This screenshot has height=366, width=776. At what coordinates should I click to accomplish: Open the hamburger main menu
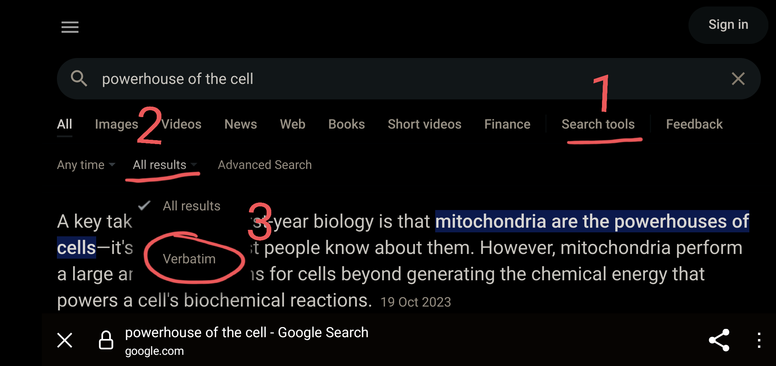click(x=70, y=27)
